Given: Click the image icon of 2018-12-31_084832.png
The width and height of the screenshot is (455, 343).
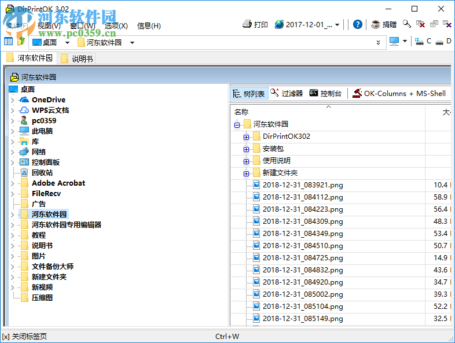Looking at the screenshot, I should pos(256,270).
